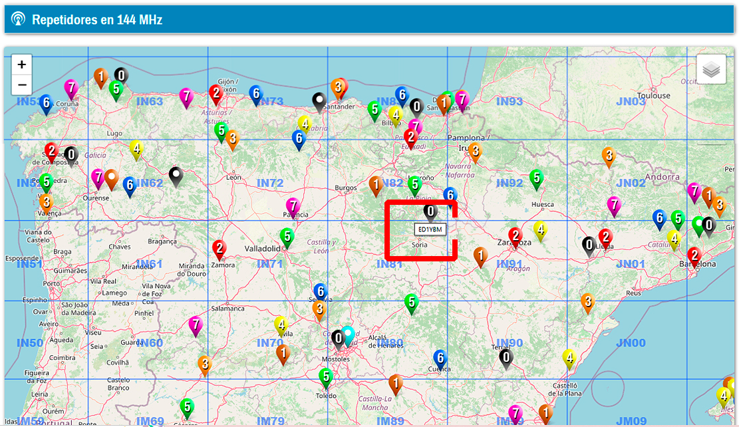
Task: Select the yellow 4 marker near Lugo
Action: point(136,151)
